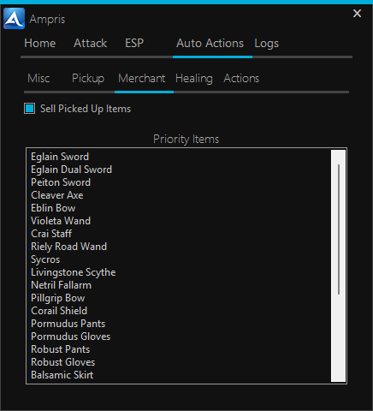
Task: Select the Merchant sub-tab
Action: click(x=142, y=78)
